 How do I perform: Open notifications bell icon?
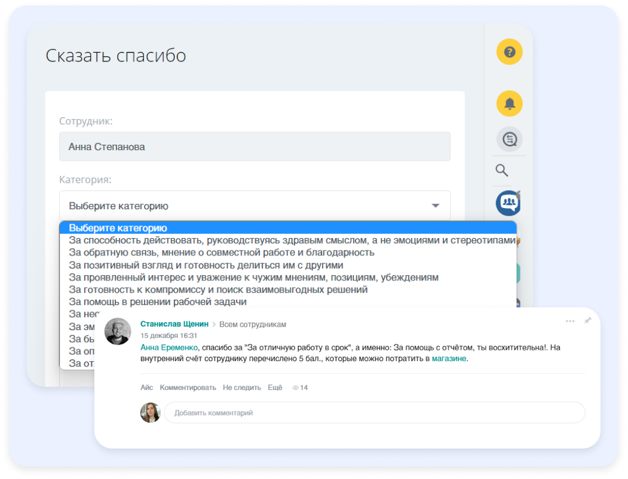pyautogui.click(x=509, y=103)
